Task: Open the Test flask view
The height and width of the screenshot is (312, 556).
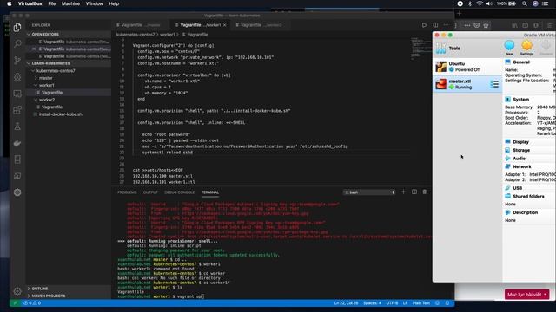Action: (x=17, y=127)
